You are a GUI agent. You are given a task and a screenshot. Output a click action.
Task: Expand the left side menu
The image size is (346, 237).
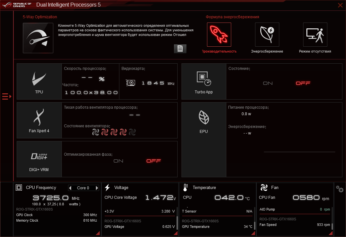tap(7, 97)
